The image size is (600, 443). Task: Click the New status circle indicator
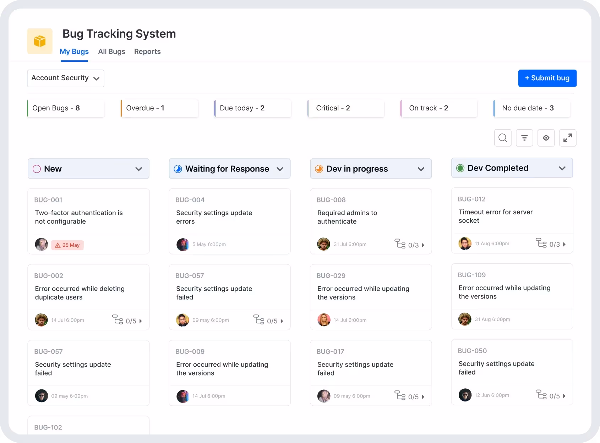pyautogui.click(x=37, y=169)
